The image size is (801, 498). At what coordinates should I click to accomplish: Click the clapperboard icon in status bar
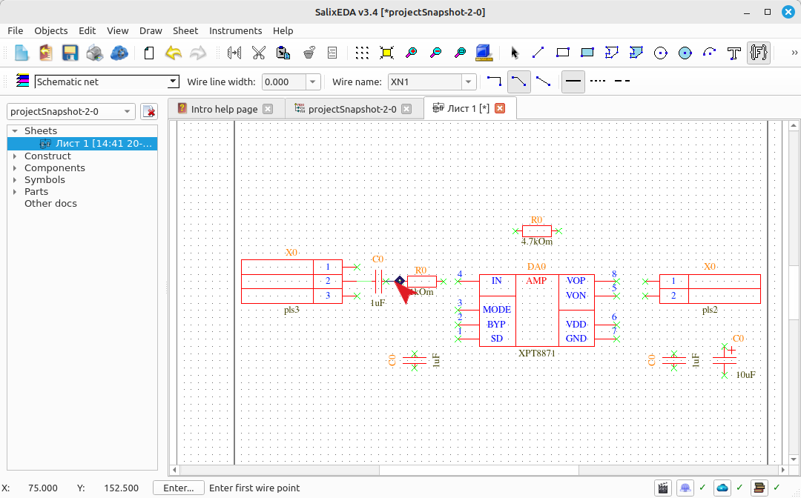(662, 488)
